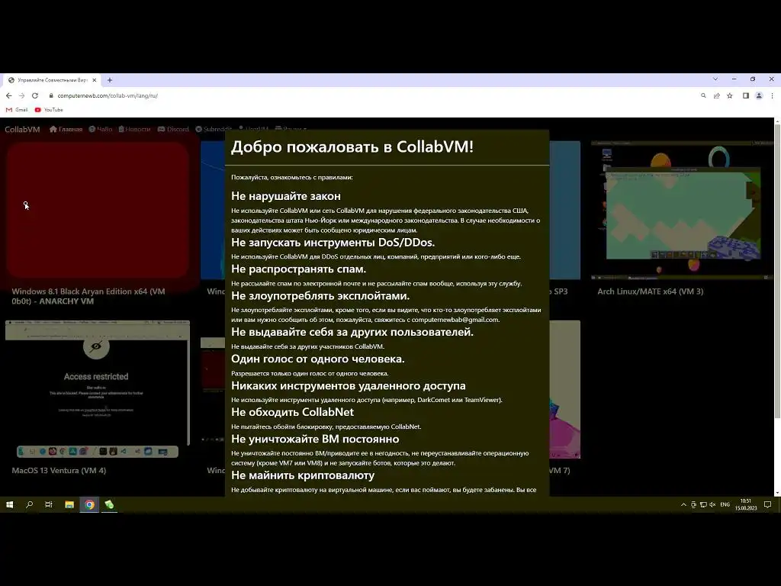The width and height of the screenshot is (781, 586).
Task: Open the Chrome profile avatar menu
Action: tap(759, 95)
